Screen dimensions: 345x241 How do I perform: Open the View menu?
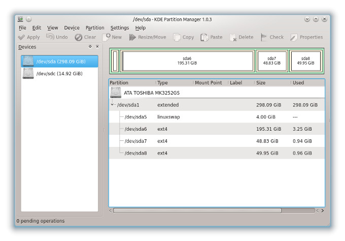pos(53,28)
